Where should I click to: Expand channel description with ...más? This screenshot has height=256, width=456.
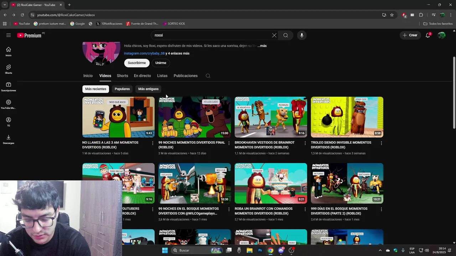(262, 46)
